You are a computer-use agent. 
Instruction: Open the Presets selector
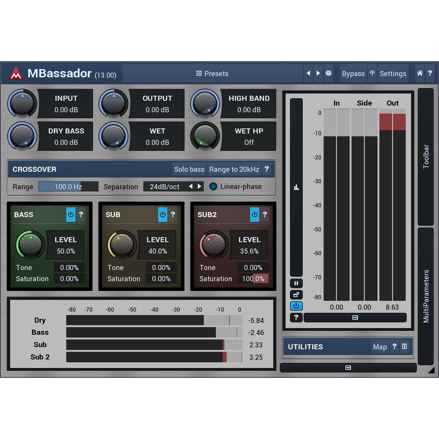coord(212,74)
